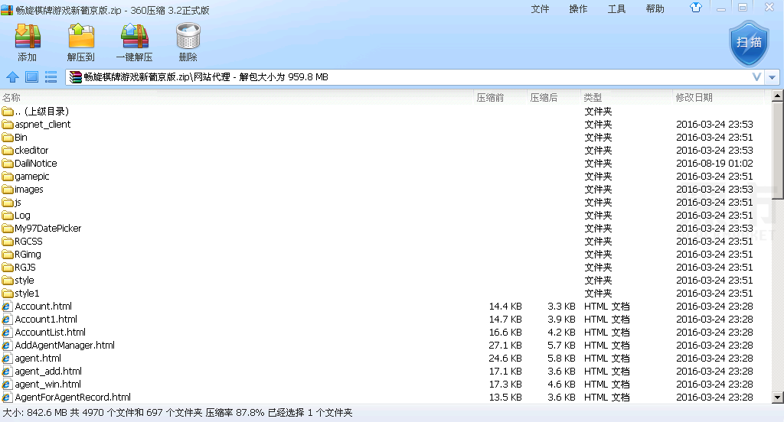
Task: Click the 添加 (Add) toolbar icon
Action: [x=28, y=43]
